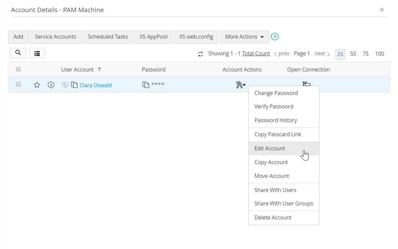Click the blue help question mark icon
This screenshot has width=398, height=249.
[275, 37]
